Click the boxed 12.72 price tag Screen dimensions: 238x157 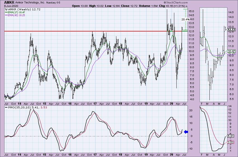tap(231, 30)
